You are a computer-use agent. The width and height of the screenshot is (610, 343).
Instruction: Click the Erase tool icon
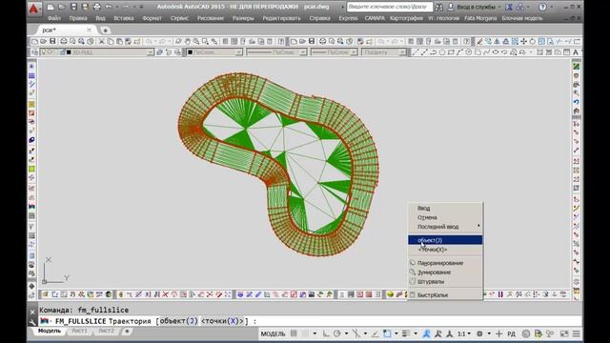click(x=479, y=41)
